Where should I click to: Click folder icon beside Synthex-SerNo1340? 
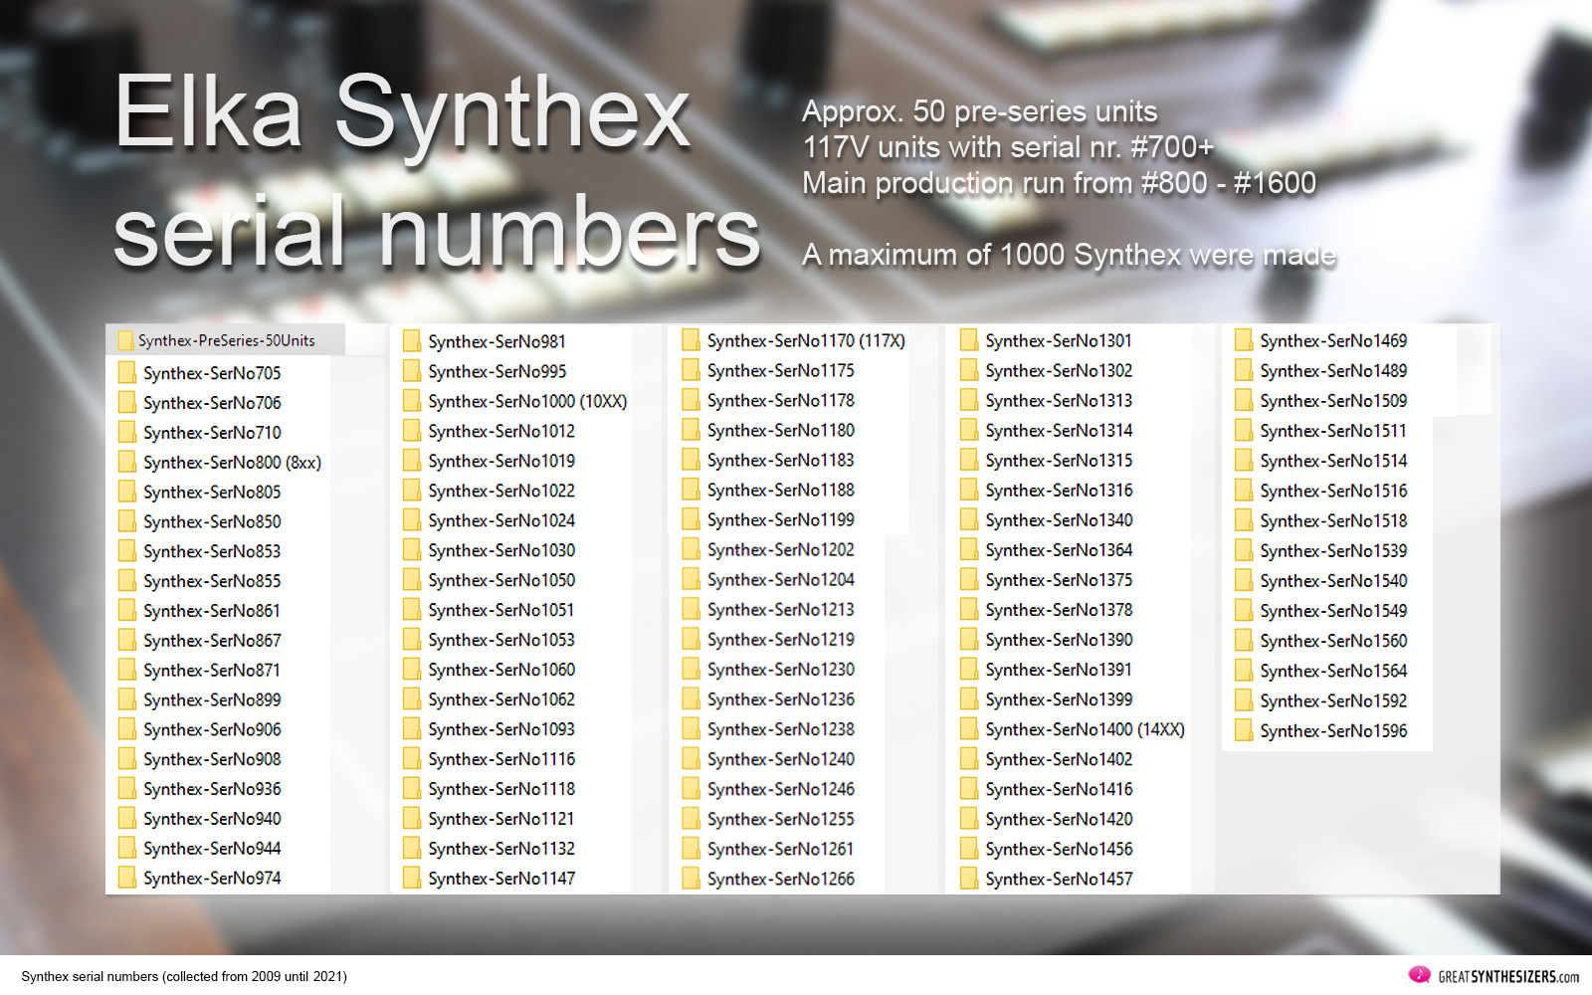tap(968, 519)
